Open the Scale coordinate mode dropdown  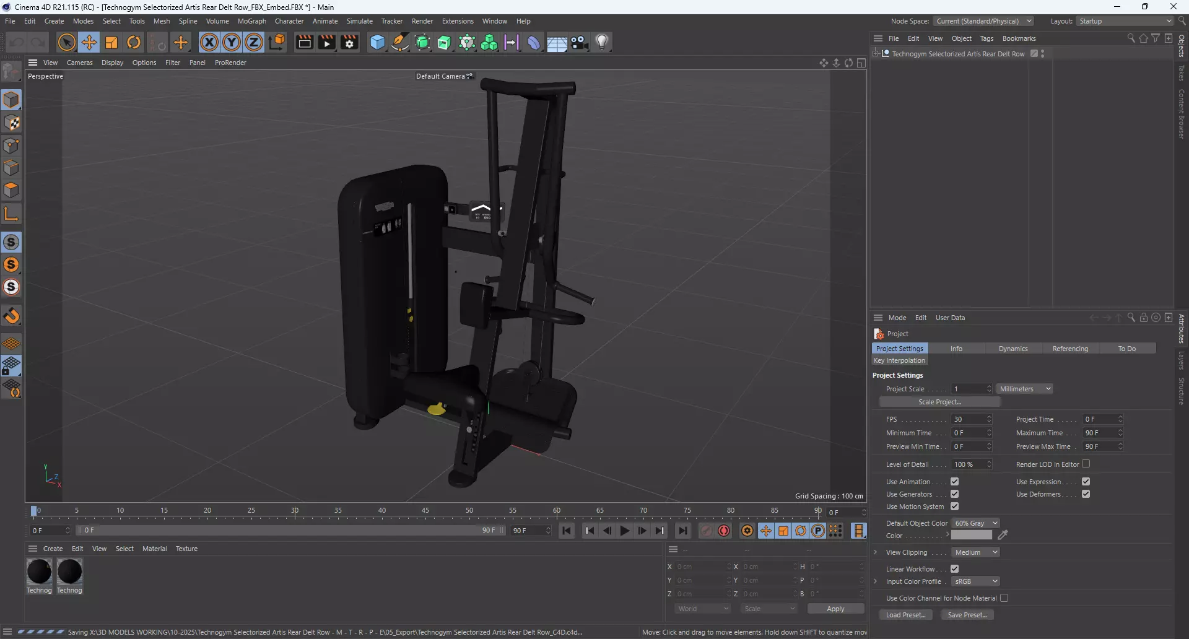769,609
